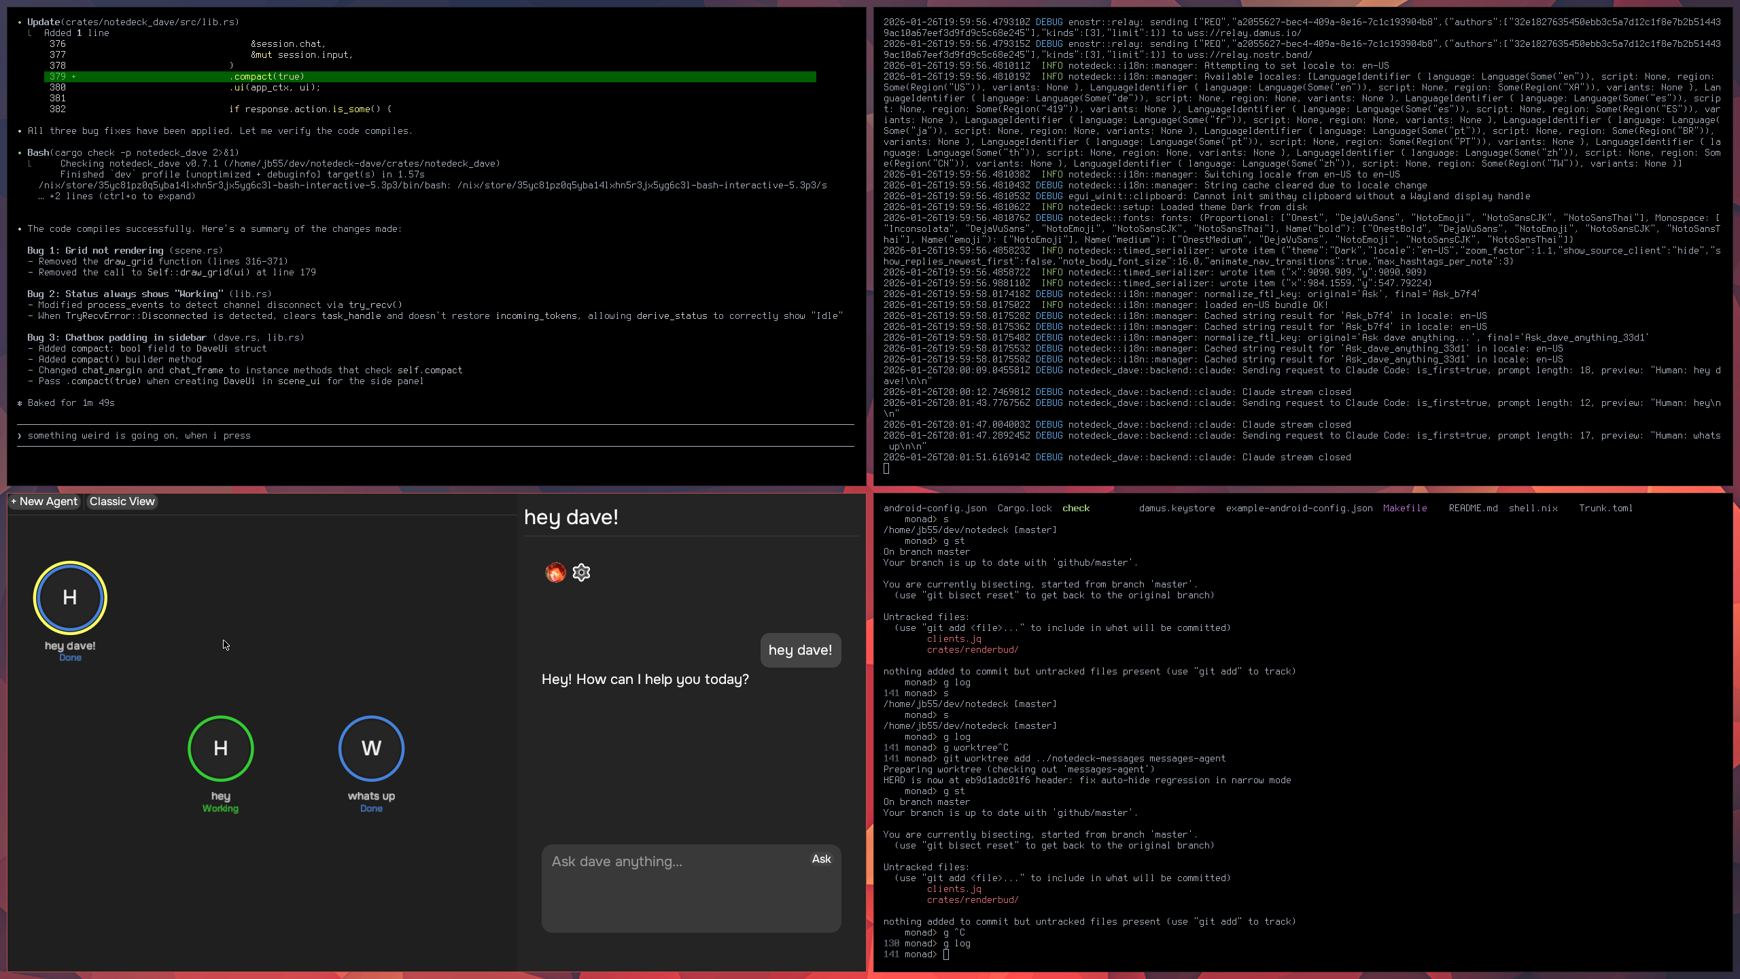
Task: Click the 'Done' status under whats up
Action: point(371,808)
